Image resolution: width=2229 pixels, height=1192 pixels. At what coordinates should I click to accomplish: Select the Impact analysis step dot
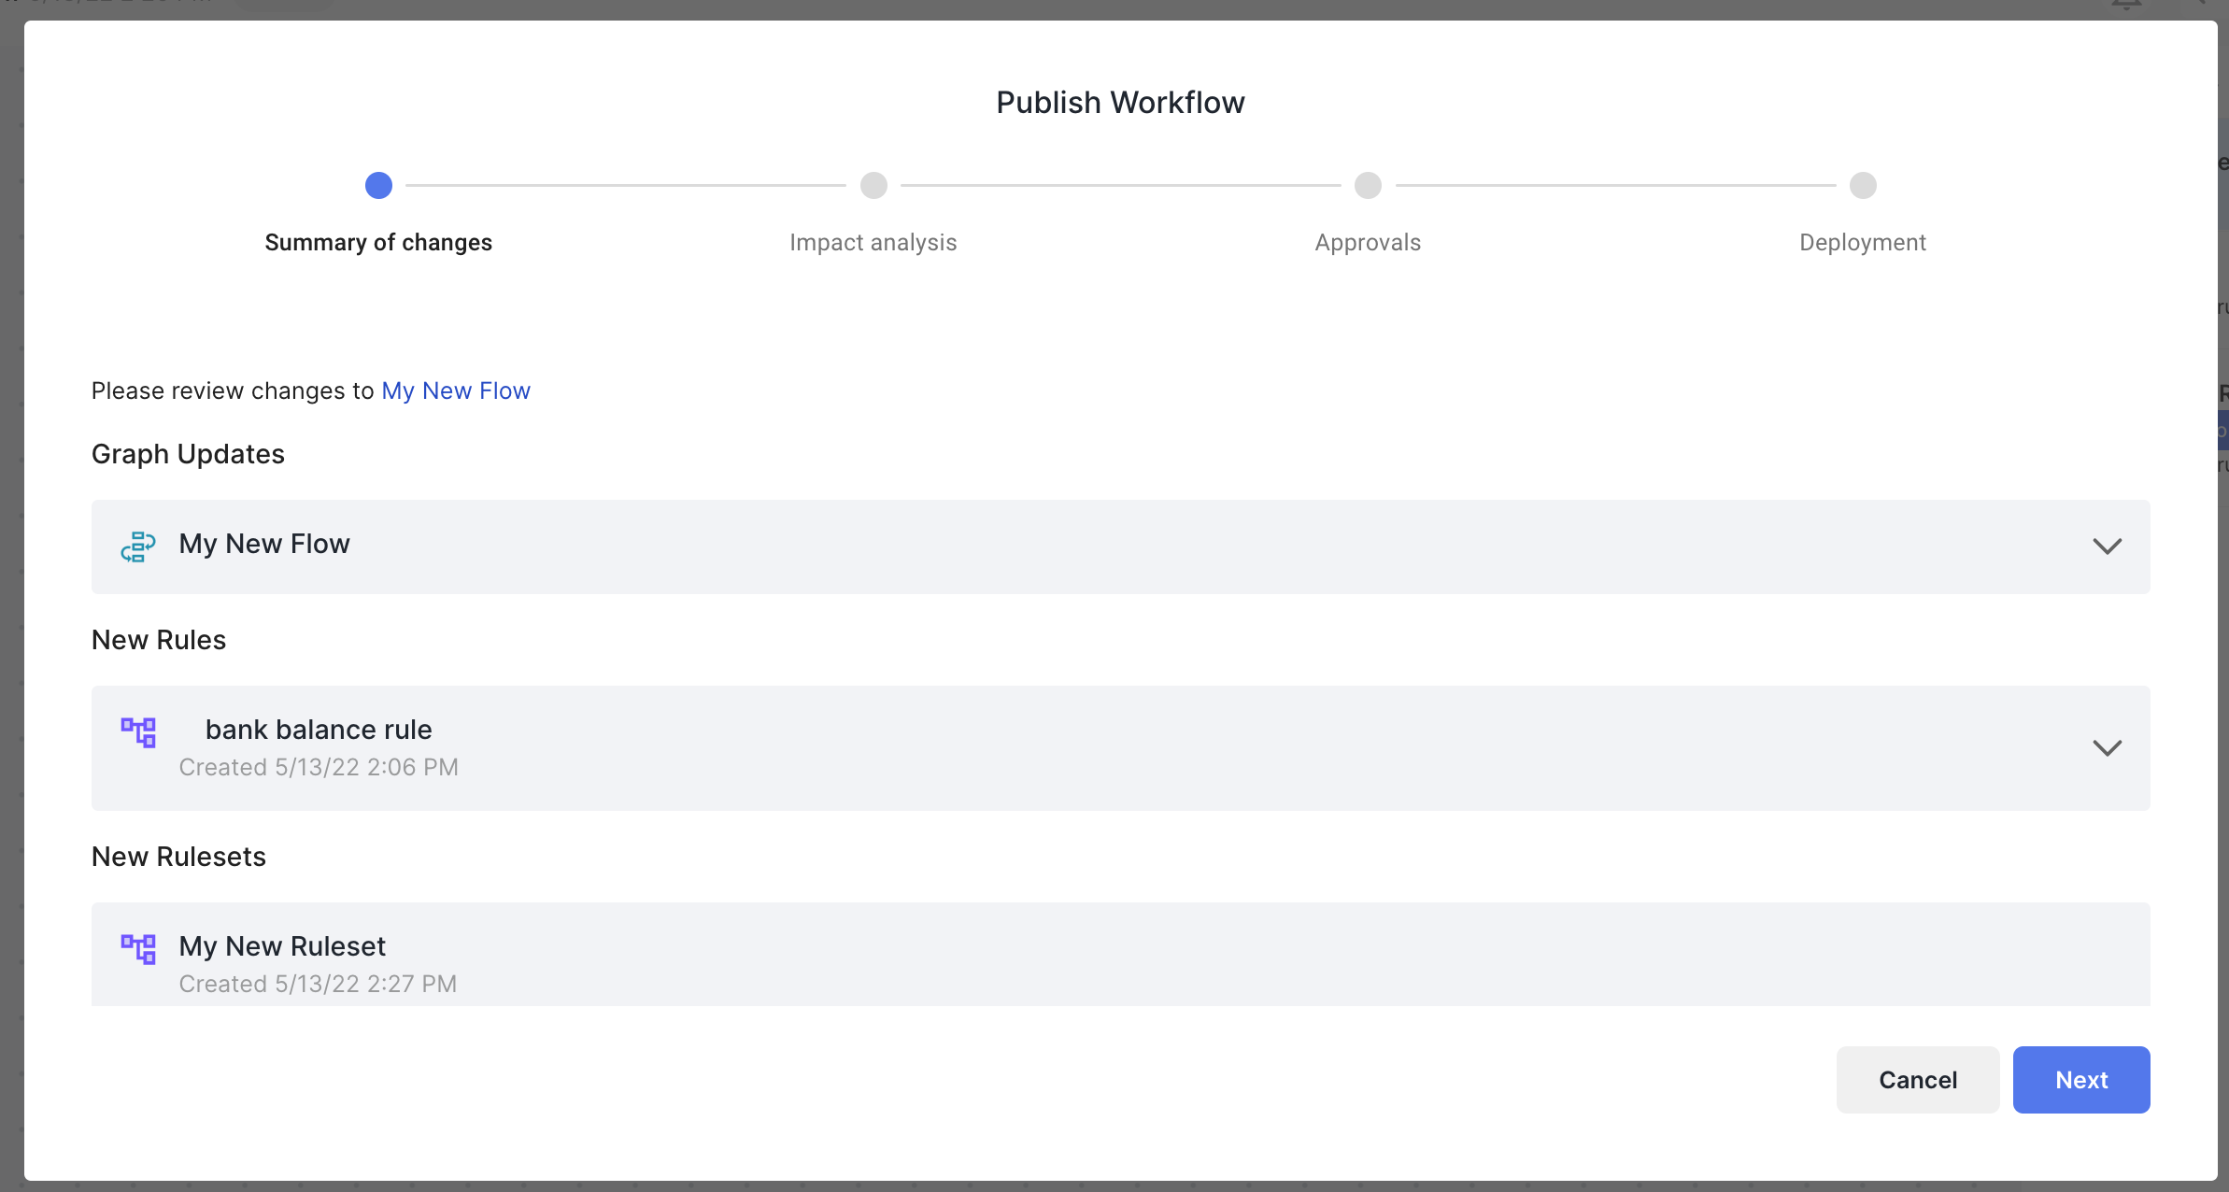pyautogui.click(x=873, y=185)
